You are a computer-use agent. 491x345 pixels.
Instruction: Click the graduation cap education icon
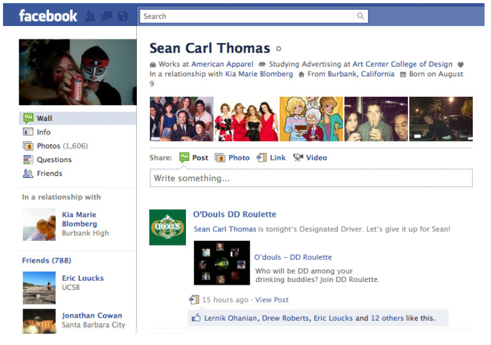(262, 65)
